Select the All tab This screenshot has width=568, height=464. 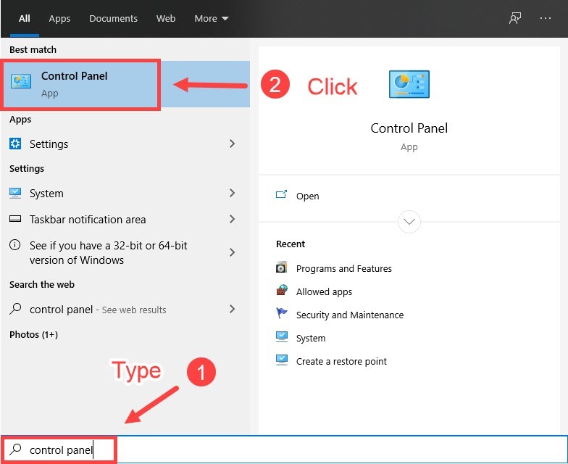[25, 19]
